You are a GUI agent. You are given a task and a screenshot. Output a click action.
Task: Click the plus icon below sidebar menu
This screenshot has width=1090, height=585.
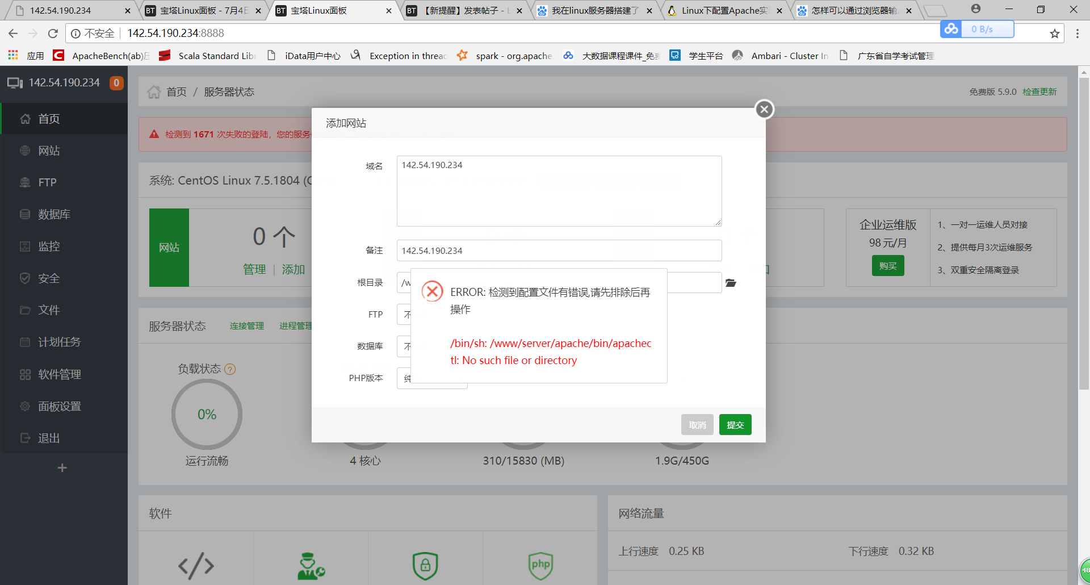click(x=62, y=467)
